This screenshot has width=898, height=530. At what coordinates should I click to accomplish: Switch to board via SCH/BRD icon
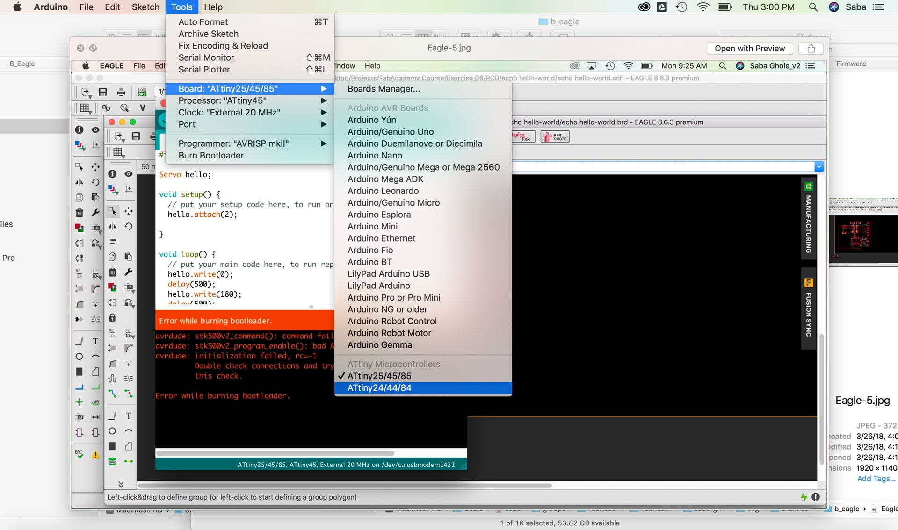pos(142,92)
